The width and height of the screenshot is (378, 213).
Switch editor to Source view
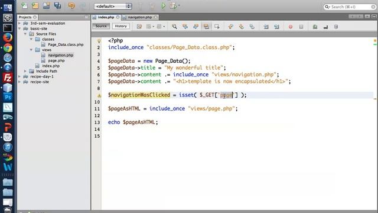pos(101,26)
